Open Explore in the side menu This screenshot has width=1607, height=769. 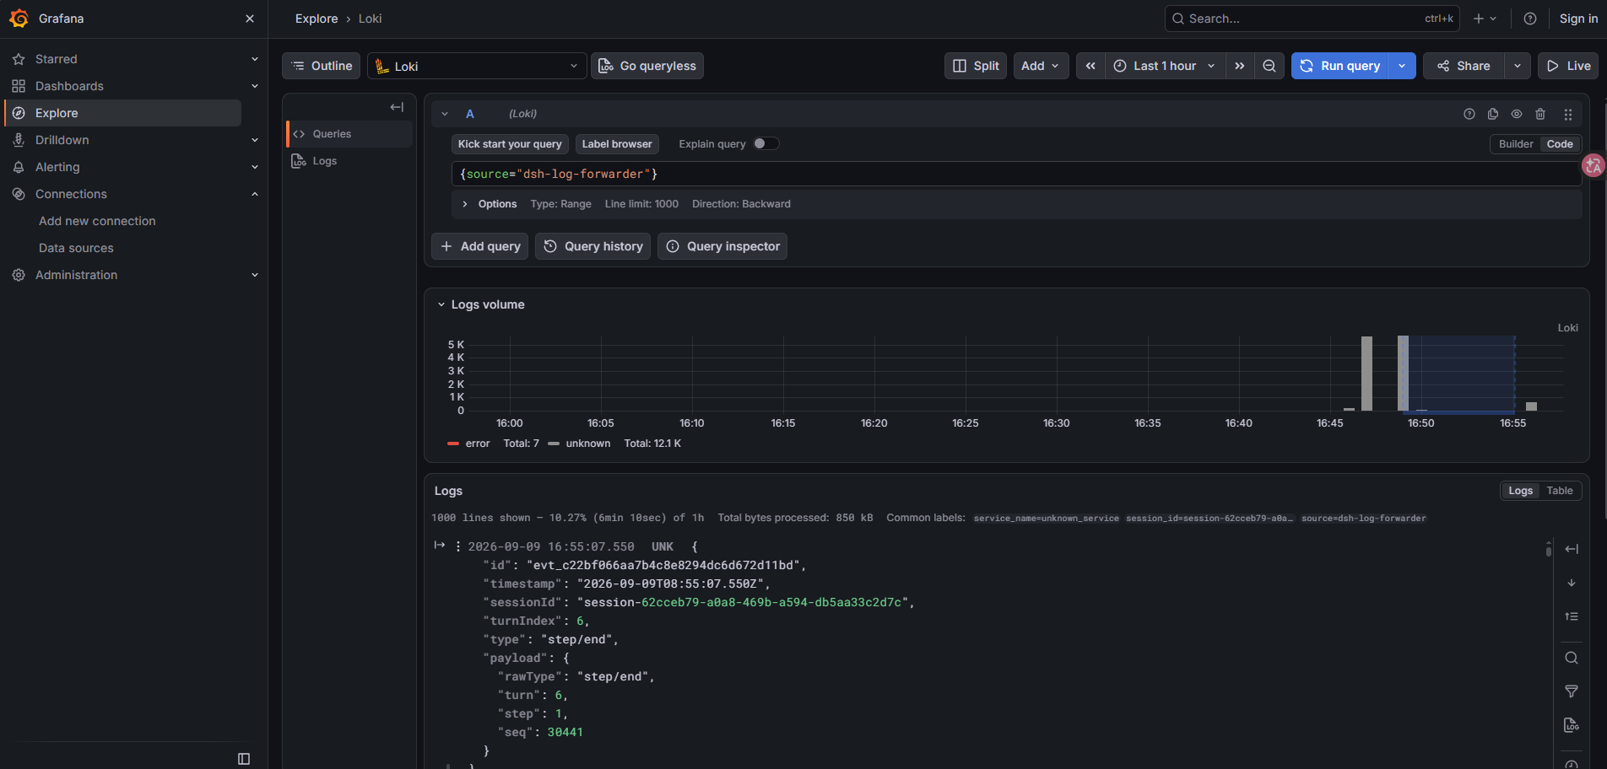pos(123,113)
